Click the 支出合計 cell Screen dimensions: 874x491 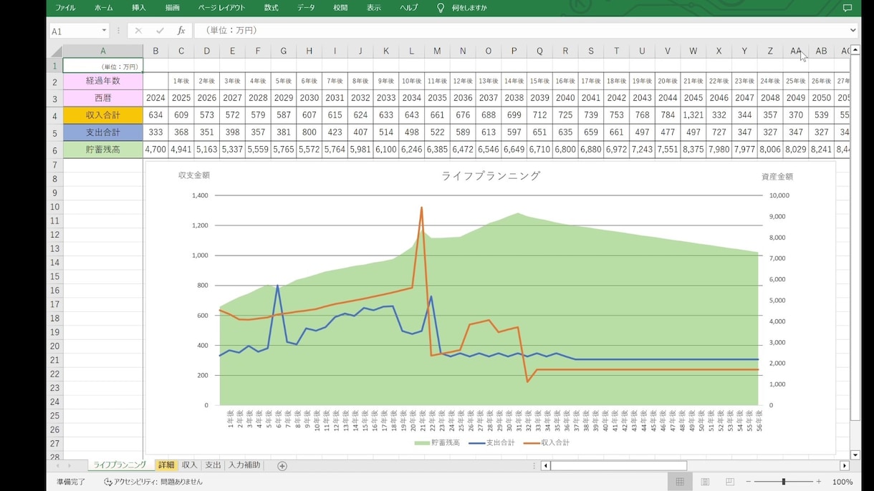point(102,132)
